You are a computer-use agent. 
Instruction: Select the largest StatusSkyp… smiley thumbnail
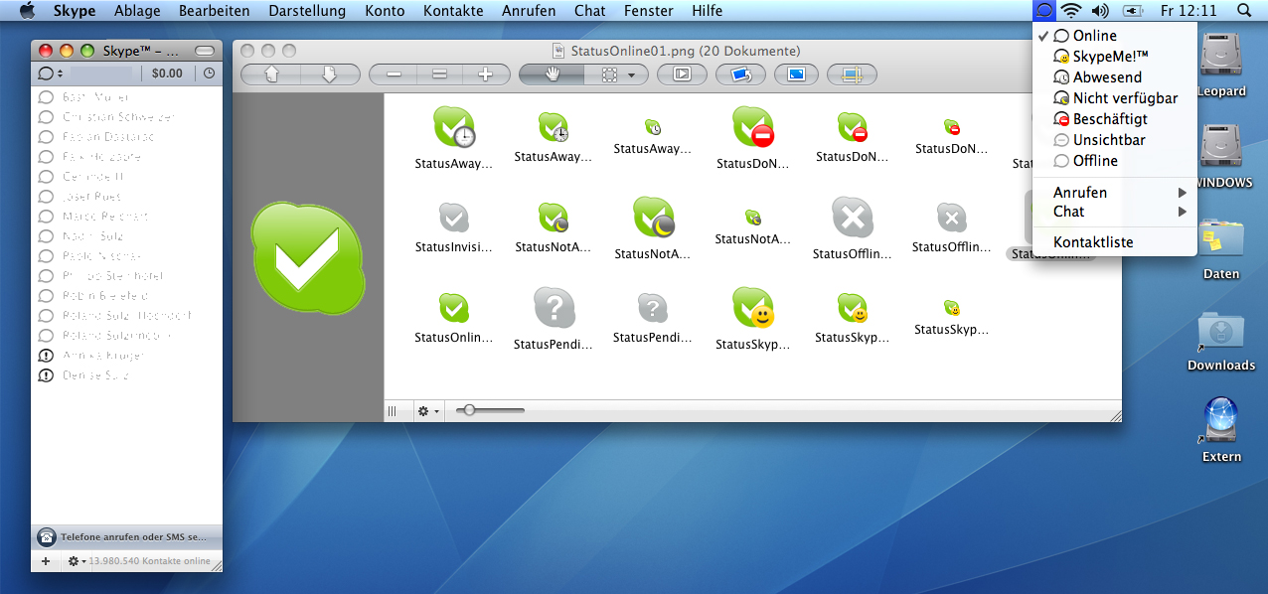(x=752, y=308)
